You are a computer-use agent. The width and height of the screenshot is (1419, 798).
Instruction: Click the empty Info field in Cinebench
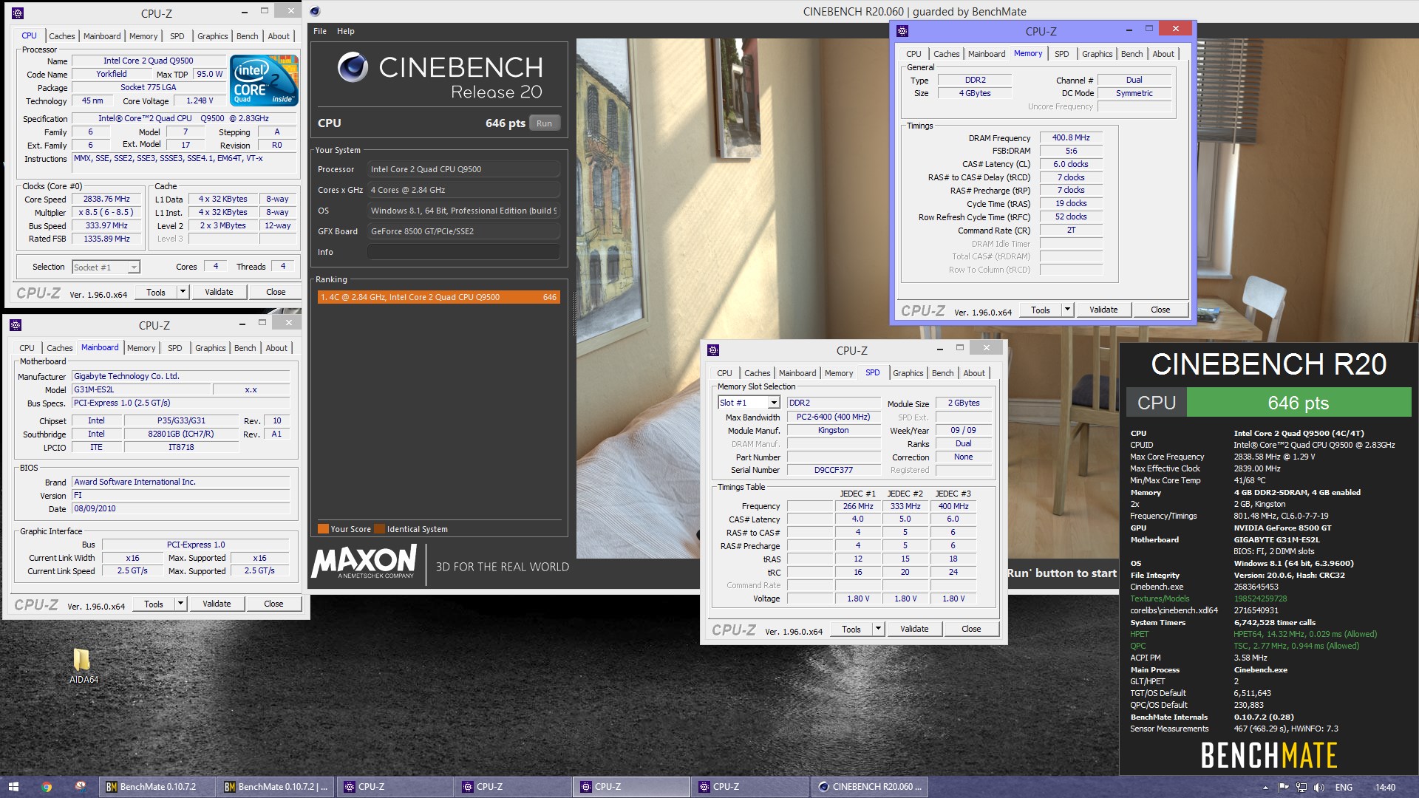(x=463, y=252)
